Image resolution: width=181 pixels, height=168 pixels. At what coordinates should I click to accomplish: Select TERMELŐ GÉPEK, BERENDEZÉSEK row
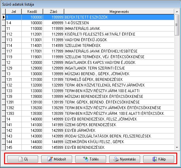coord(90,79)
